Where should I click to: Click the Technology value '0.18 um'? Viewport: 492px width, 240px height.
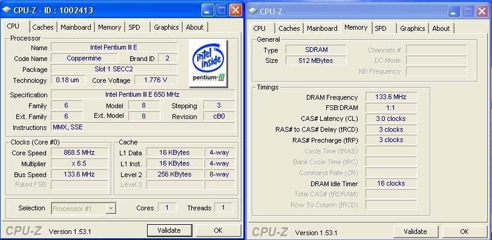point(68,80)
